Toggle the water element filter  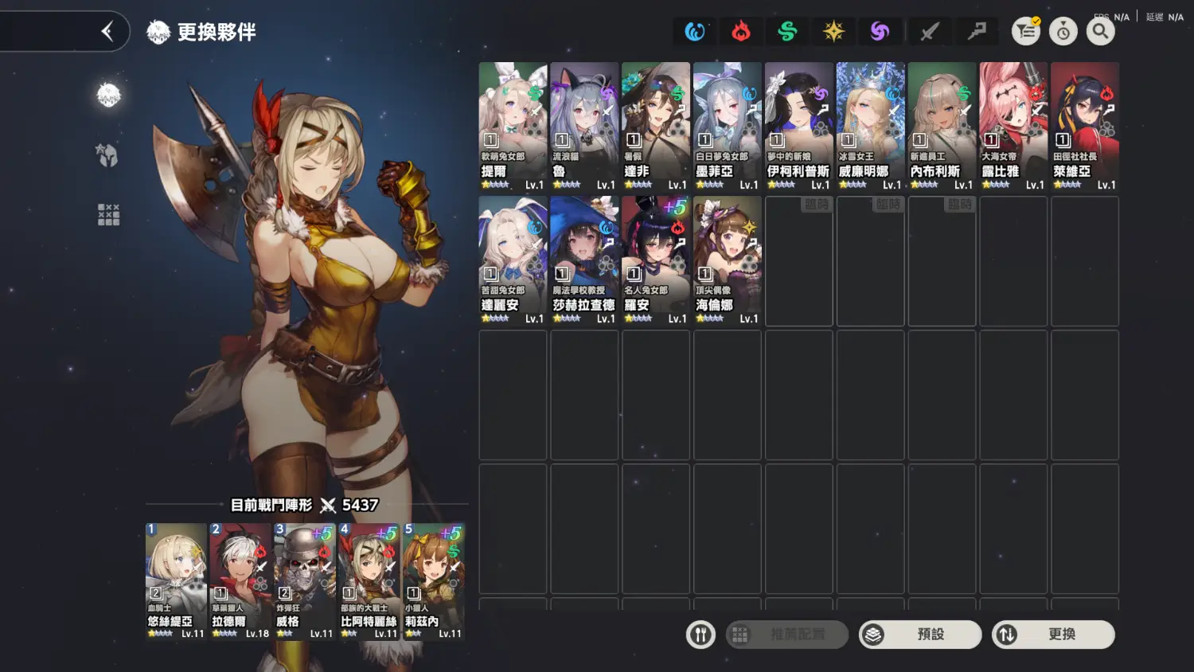click(695, 31)
